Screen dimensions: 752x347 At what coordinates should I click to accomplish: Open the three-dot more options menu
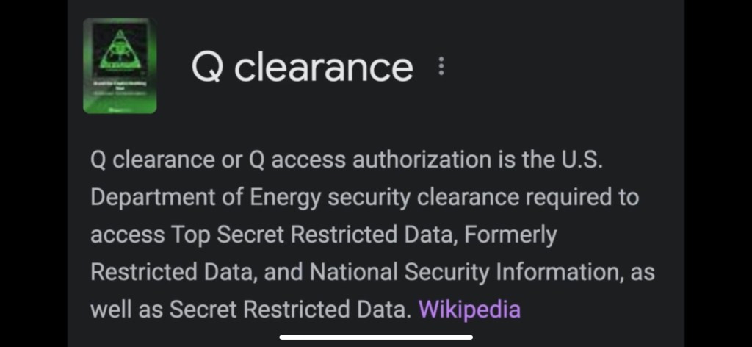tap(441, 67)
